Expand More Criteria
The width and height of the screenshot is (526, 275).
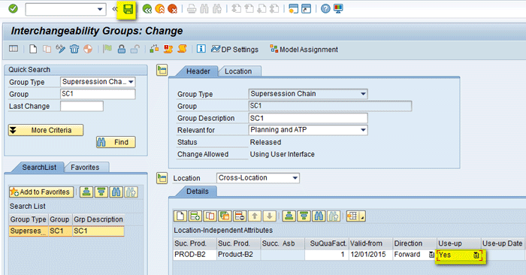tap(46, 130)
